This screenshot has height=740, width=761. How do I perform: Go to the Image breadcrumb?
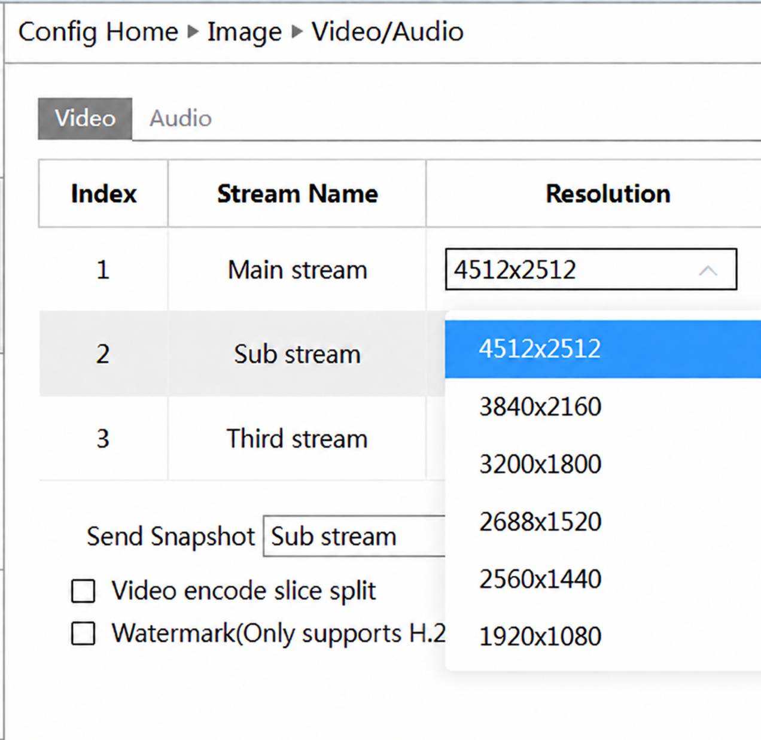tap(244, 32)
